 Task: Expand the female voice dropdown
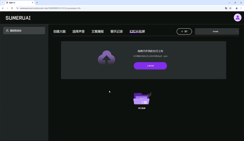[x=217, y=32]
